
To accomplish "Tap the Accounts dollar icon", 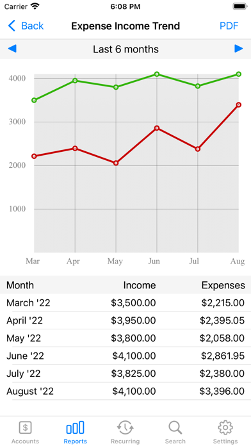I will pyautogui.click(x=26, y=427).
